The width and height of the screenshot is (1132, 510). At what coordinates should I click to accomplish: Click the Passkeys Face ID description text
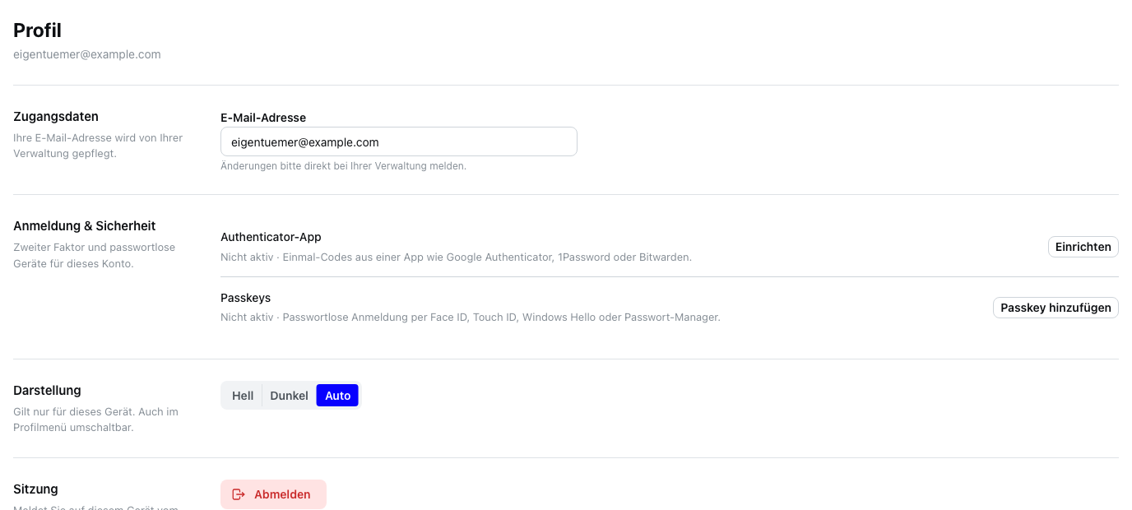tap(471, 317)
